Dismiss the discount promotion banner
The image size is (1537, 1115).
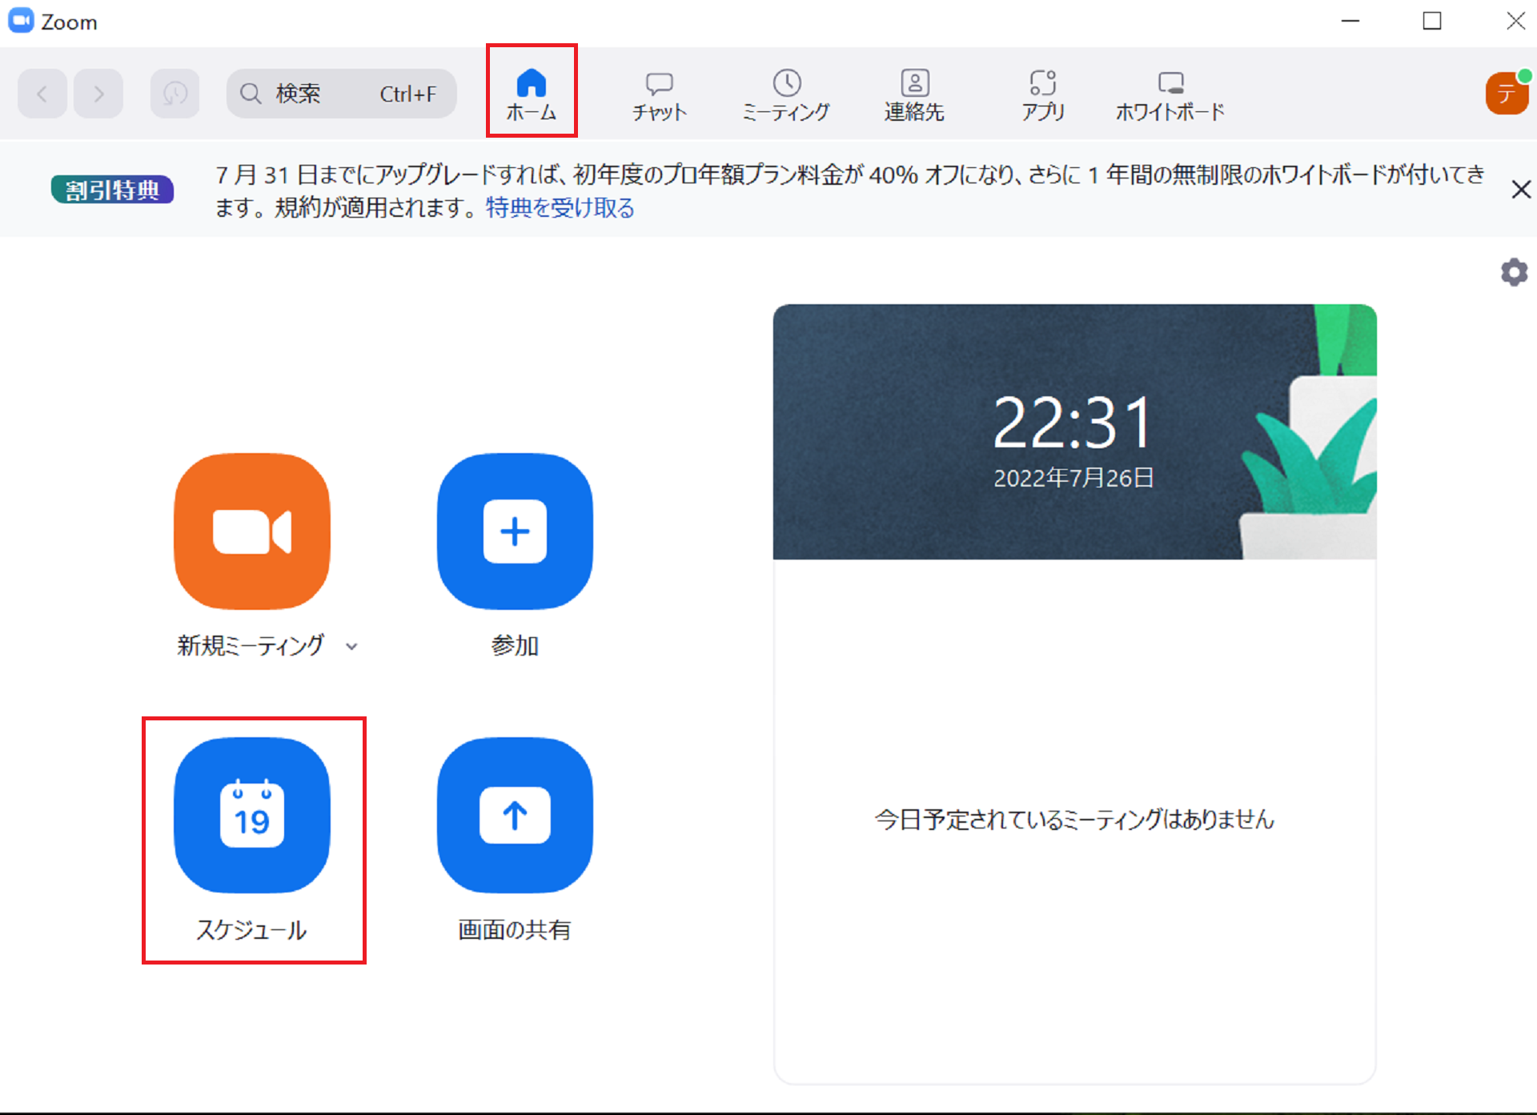[1520, 190]
